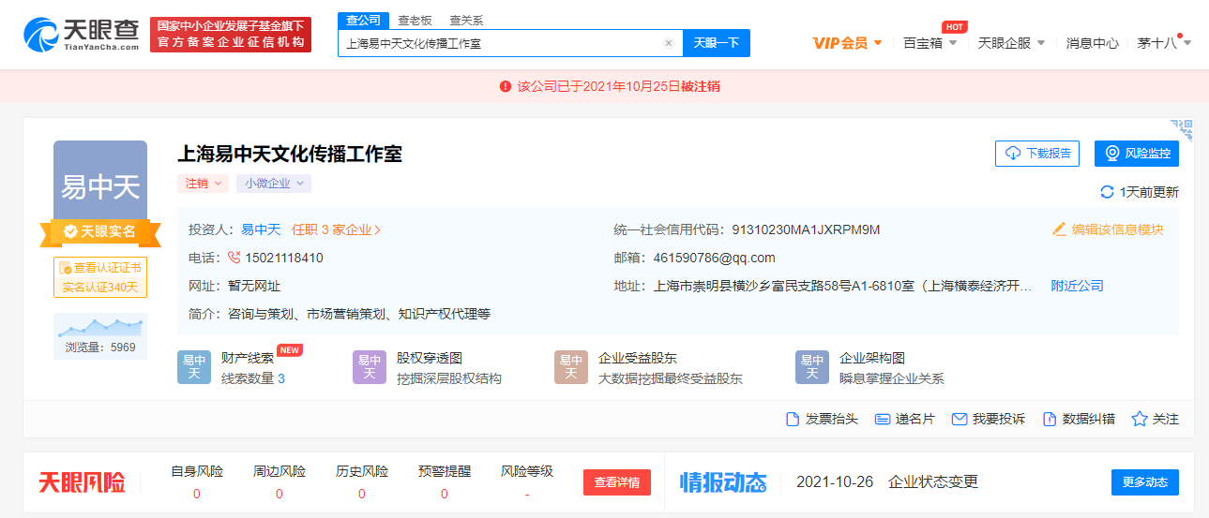Open the 股权穿透图 icon tile
The width and height of the screenshot is (1209, 518).
point(370,367)
